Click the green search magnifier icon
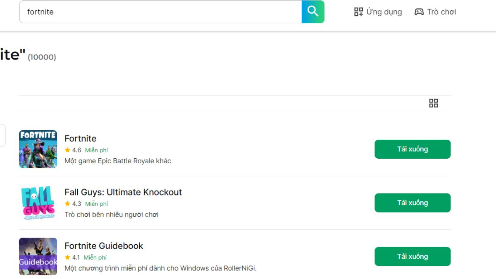496x279 pixels. [x=312, y=12]
